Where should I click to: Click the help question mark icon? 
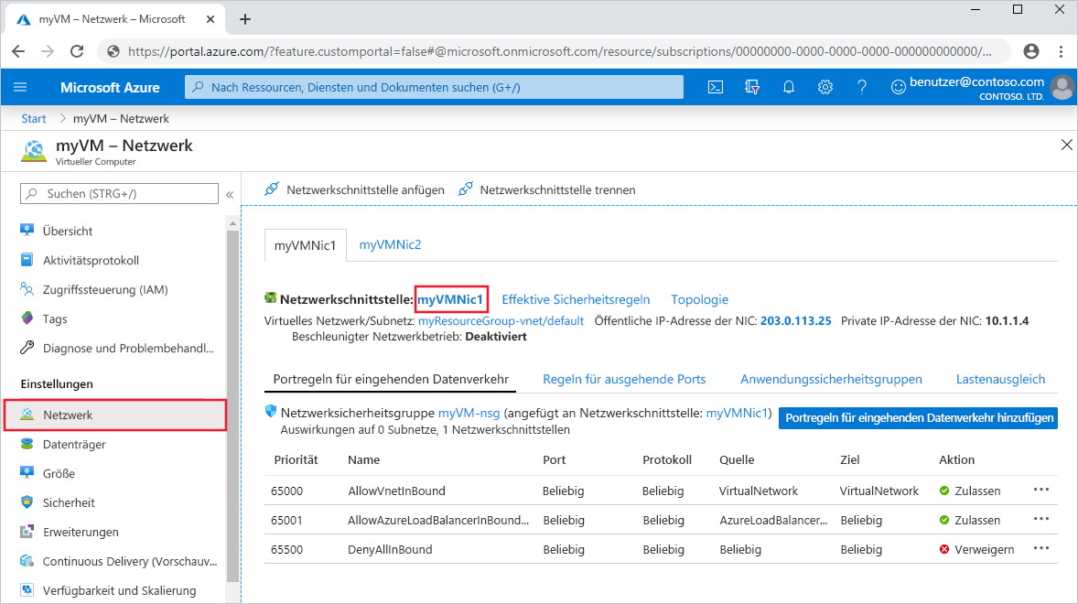[861, 87]
